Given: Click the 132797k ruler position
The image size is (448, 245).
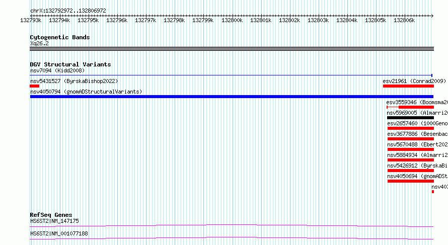Looking at the screenshot, I should tap(145, 20).
